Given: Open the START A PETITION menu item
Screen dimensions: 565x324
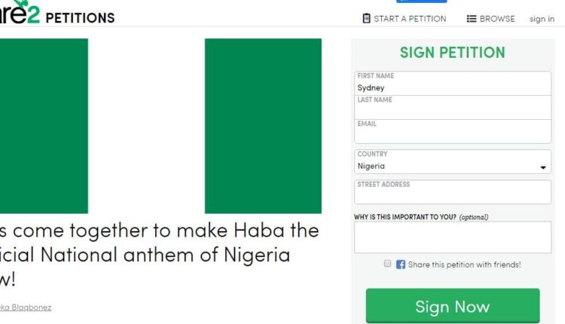Looking at the screenshot, I should [x=409, y=19].
